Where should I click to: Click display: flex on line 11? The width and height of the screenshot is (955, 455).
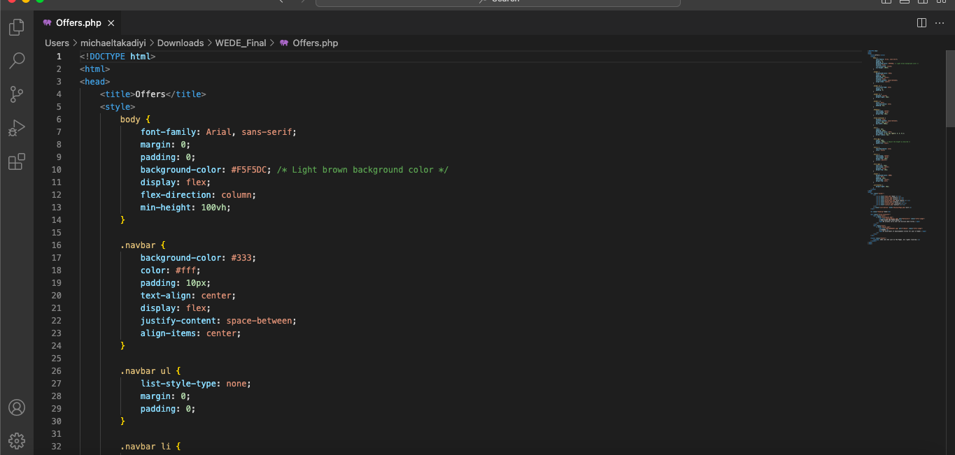click(x=176, y=182)
